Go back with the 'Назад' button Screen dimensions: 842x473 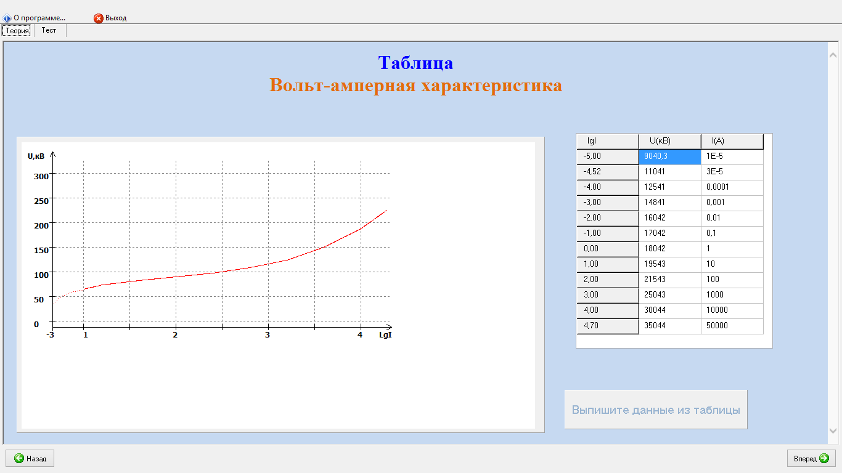30,458
